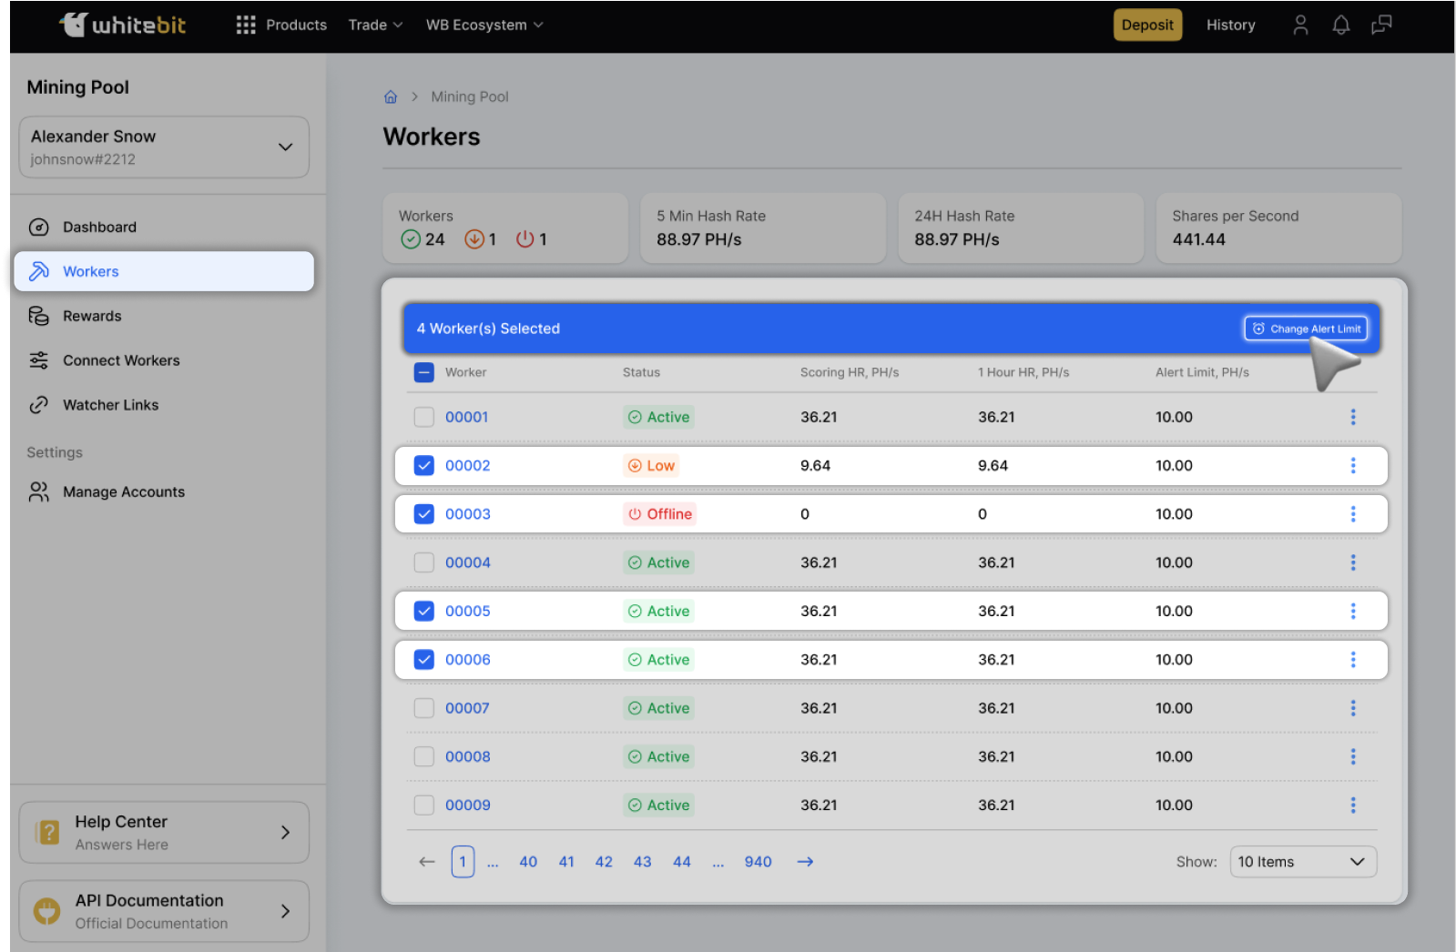Open the chat messages icon
The width and height of the screenshot is (1456, 952).
[1381, 25]
